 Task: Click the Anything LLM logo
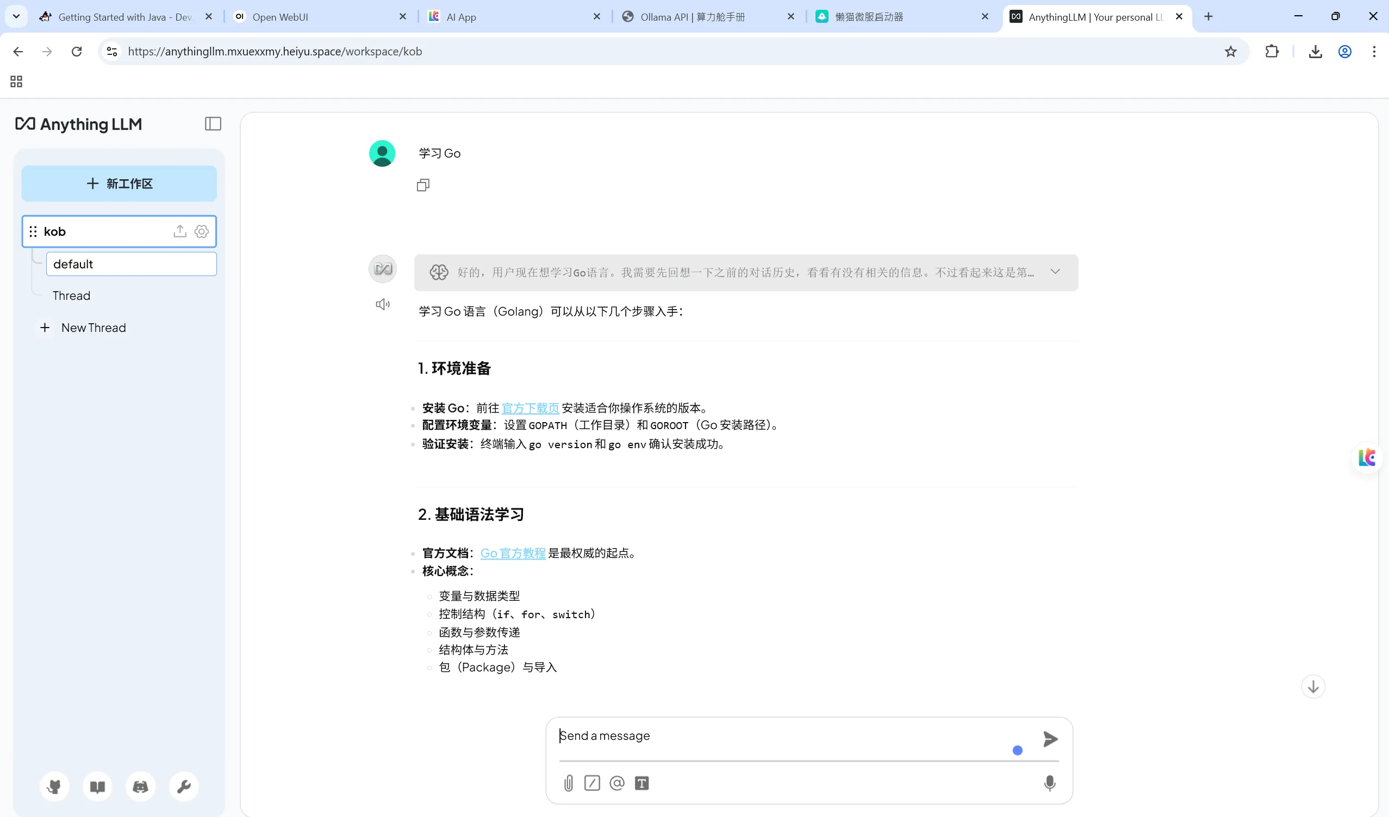click(x=78, y=124)
